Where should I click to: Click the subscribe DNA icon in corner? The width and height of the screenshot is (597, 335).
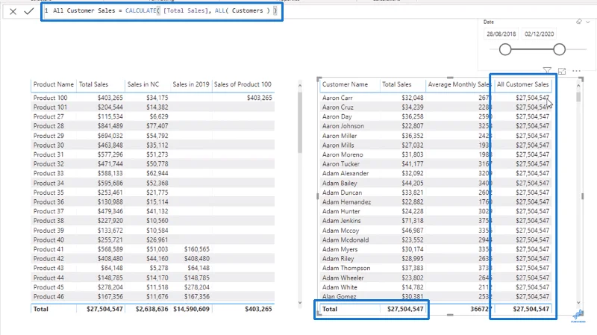click(x=578, y=316)
